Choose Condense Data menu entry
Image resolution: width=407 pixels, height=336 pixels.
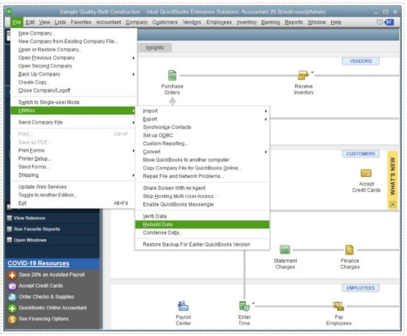coord(202,233)
